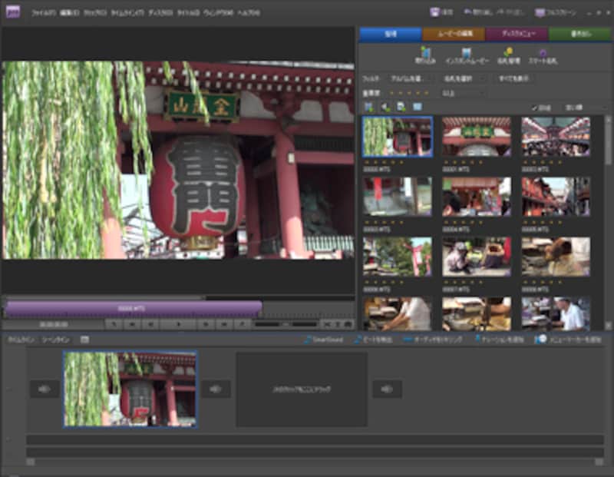Toggle the audio filter icon with speaker
This screenshot has height=477, width=614.
click(x=385, y=108)
